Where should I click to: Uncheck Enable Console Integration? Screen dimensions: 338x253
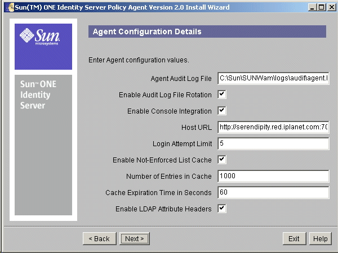222,111
